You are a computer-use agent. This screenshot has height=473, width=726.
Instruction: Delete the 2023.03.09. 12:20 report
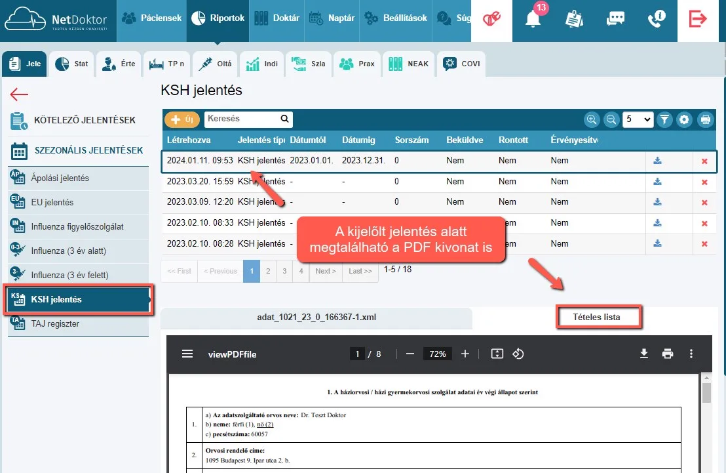(704, 203)
